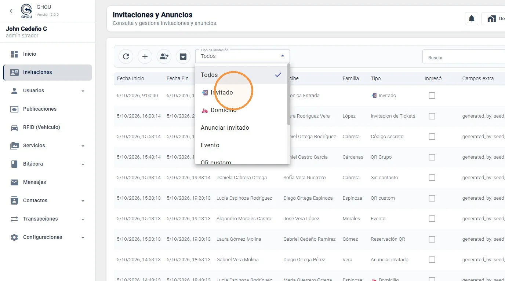Expand the Configuraciones submenu arrow
This screenshot has height=281, width=505.
83,237
